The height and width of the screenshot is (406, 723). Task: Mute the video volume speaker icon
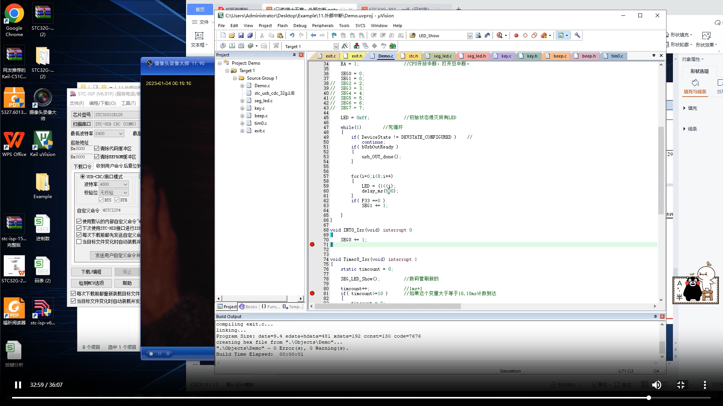657,385
